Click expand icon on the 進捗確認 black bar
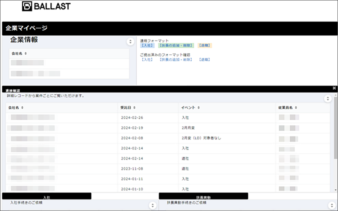Image resolution: width=338 pixels, height=211 pixels. coord(334,88)
